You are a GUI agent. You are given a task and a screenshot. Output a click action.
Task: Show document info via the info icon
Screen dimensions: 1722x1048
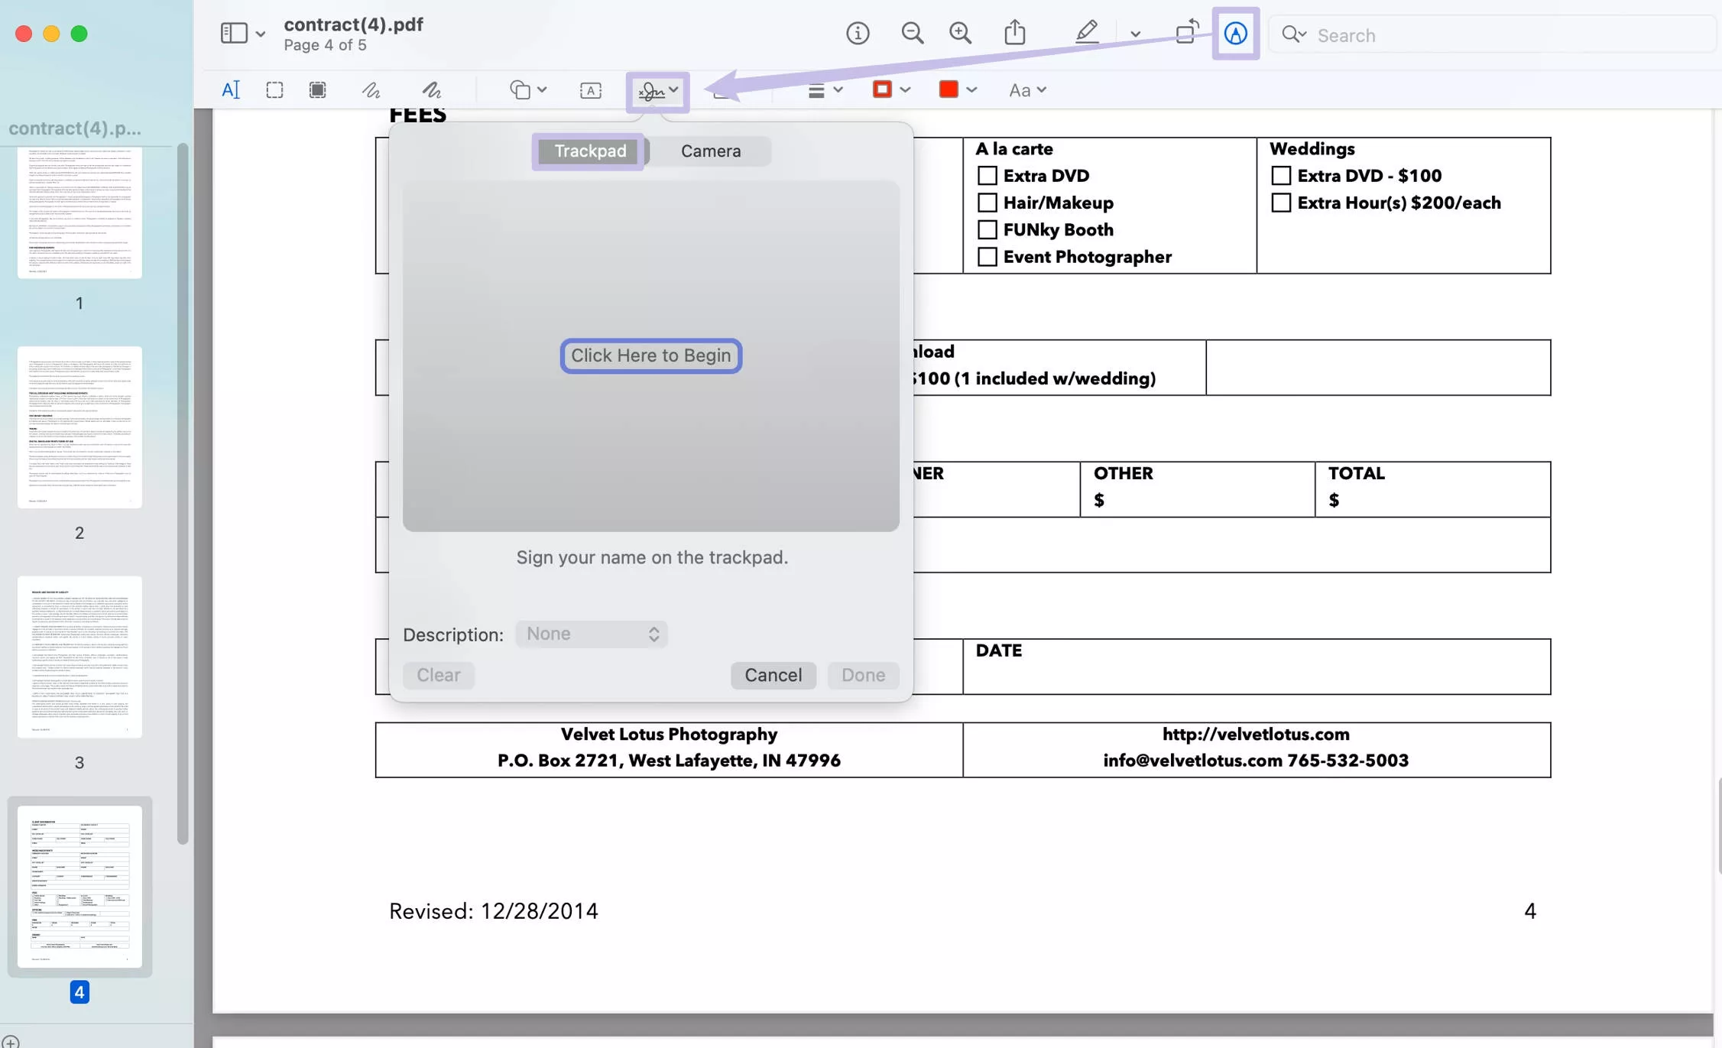tap(858, 33)
